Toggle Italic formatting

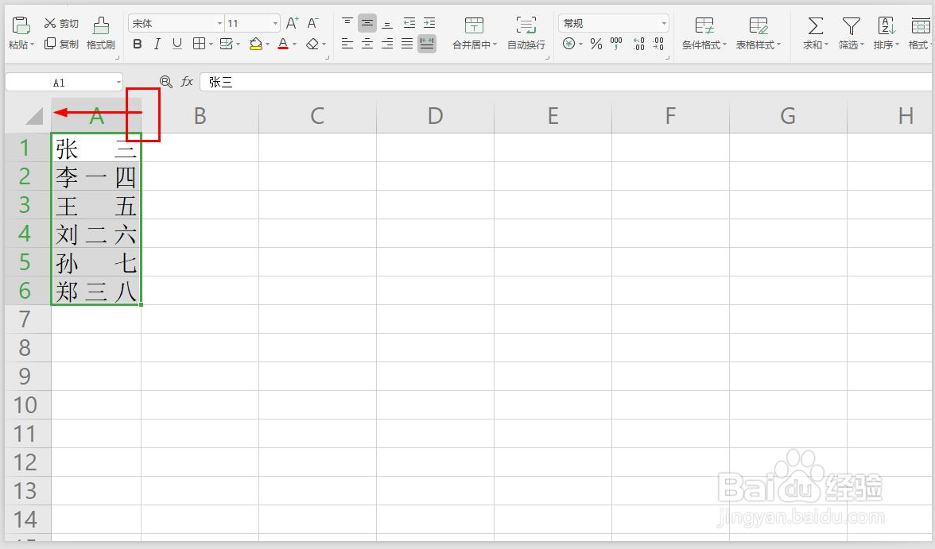tap(157, 44)
